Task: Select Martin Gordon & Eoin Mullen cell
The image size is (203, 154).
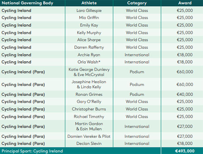Action: tap(89, 126)
